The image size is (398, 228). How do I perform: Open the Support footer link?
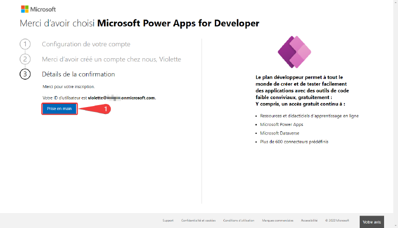tap(168, 221)
